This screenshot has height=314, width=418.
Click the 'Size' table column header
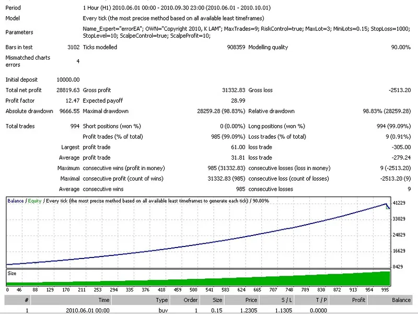(212, 300)
